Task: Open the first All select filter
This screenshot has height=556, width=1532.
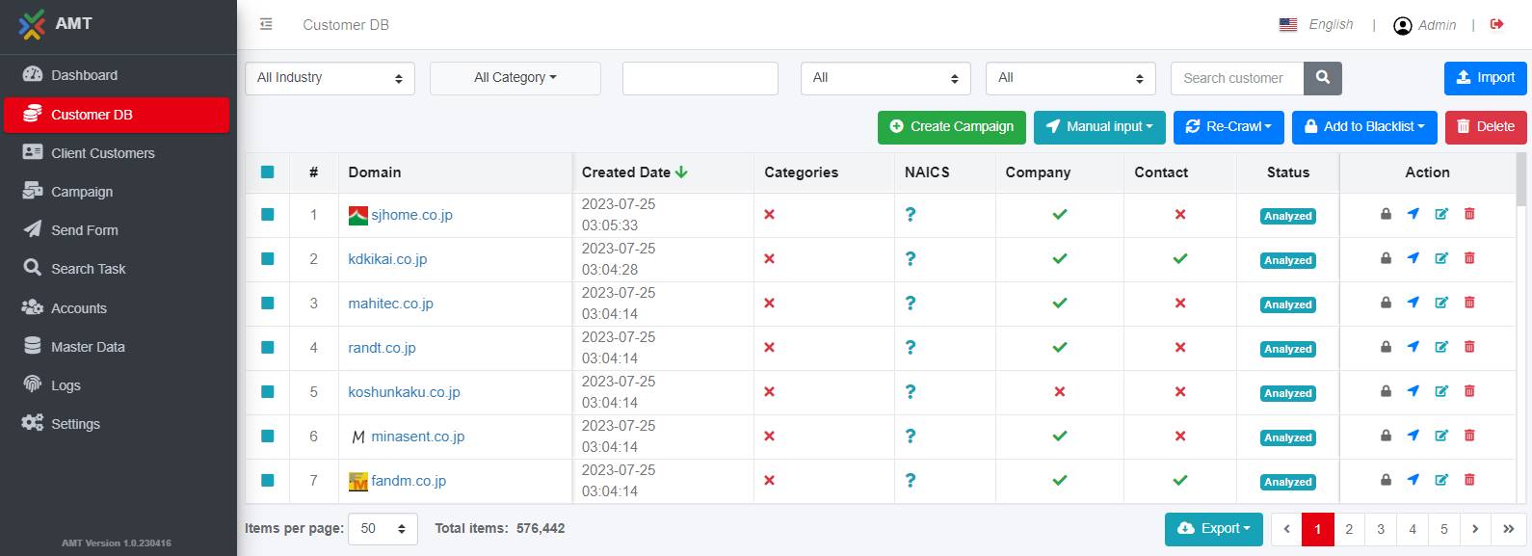Action: point(885,78)
